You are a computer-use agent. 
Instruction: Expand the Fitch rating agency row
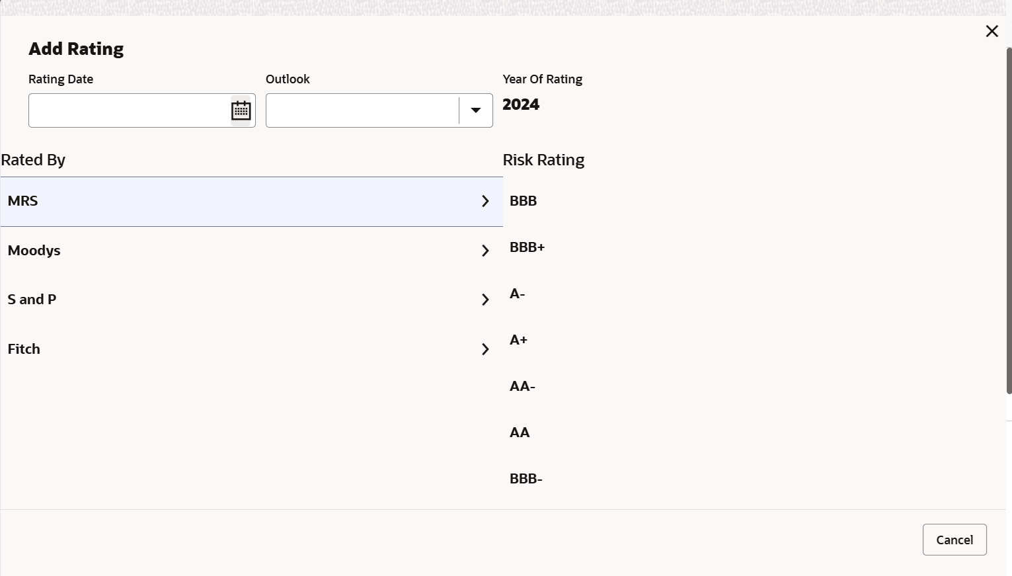(x=485, y=349)
